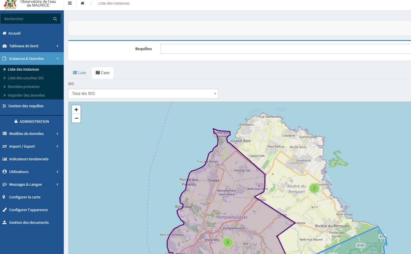Select the Carte tab

[x=102, y=73]
